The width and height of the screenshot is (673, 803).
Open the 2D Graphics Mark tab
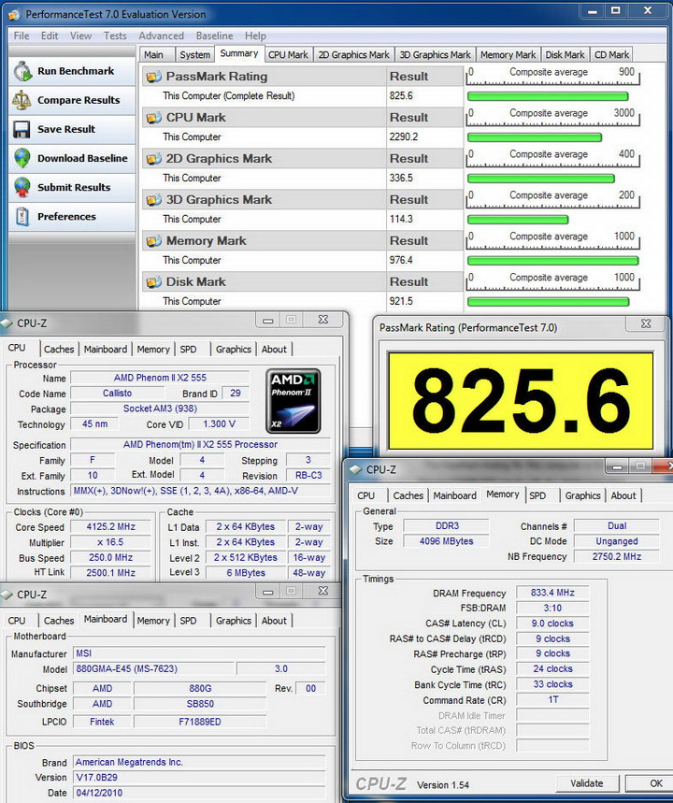(354, 55)
